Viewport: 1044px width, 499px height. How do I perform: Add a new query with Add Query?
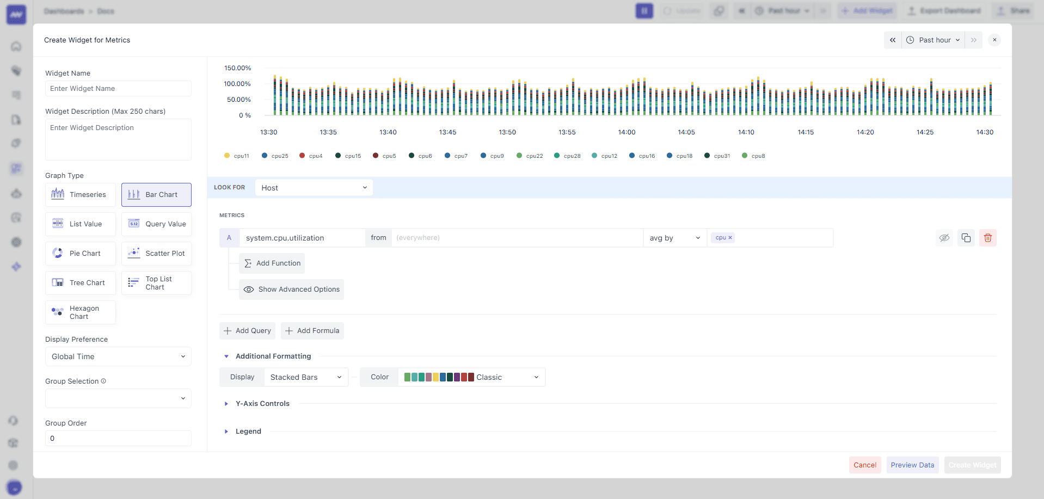coord(247,330)
